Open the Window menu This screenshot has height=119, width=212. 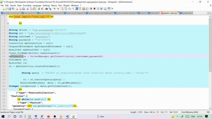[x=75, y=5]
